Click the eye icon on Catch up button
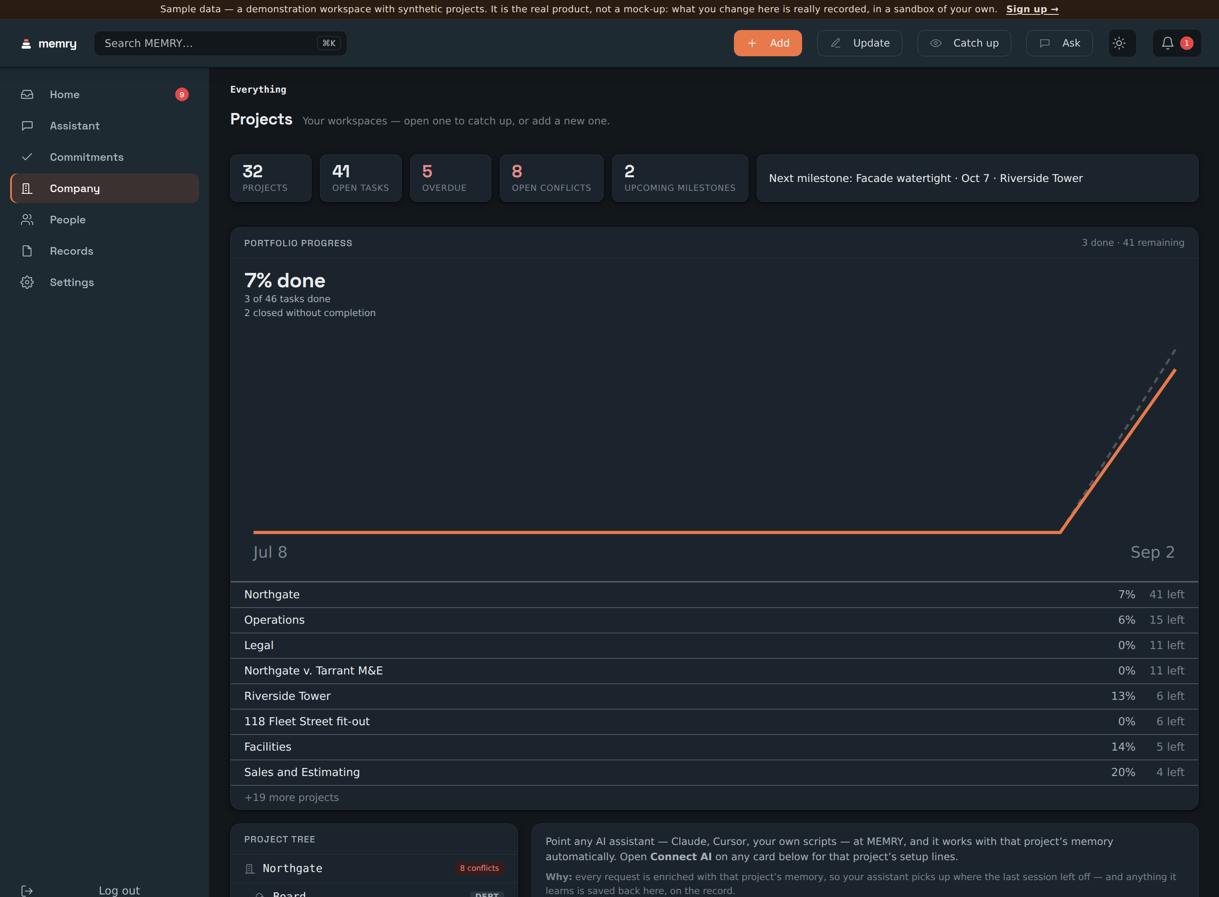This screenshot has width=1219, height=897. (935, 43)
